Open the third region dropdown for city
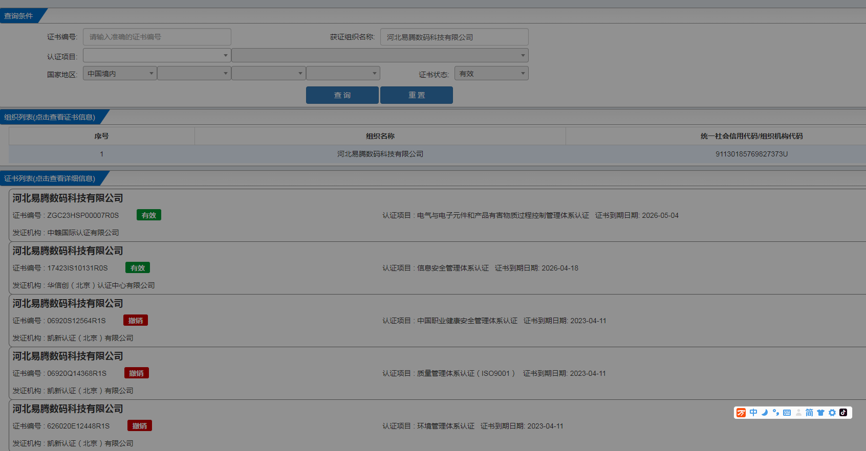 (268, 74)
